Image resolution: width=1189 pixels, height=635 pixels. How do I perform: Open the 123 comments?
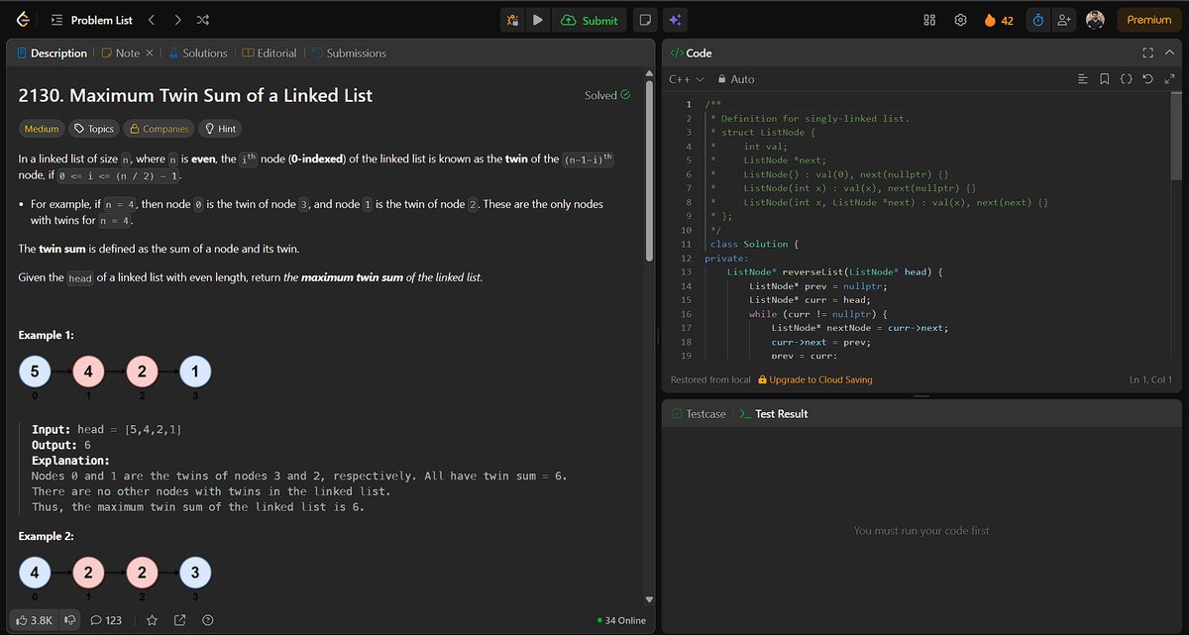[106, 620]
